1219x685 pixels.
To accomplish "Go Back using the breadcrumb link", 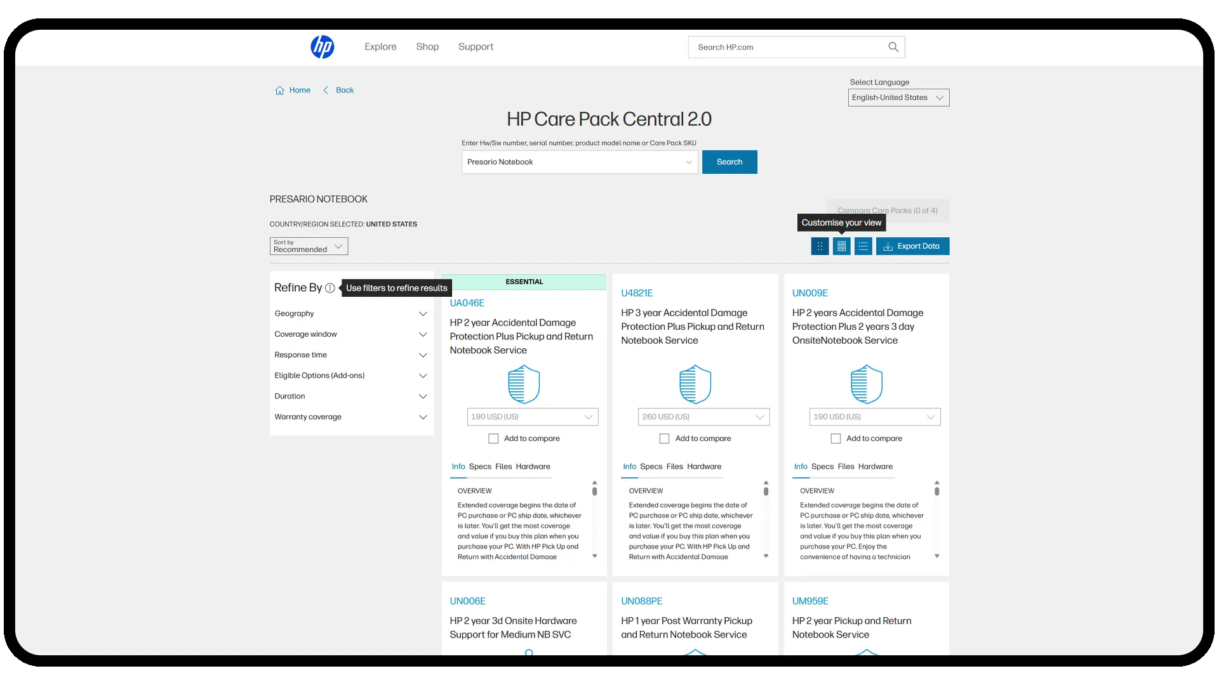I will pos(344,90).
